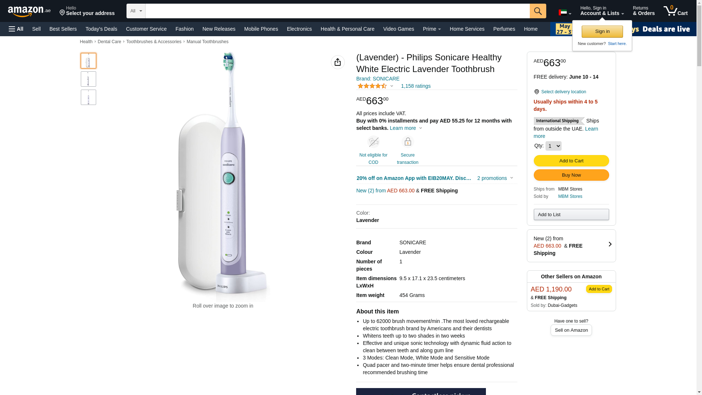Image resolution: width=702 pixels, height=395 pixels.
Task: Open the search category All dropdown
Action: [136, 11]
